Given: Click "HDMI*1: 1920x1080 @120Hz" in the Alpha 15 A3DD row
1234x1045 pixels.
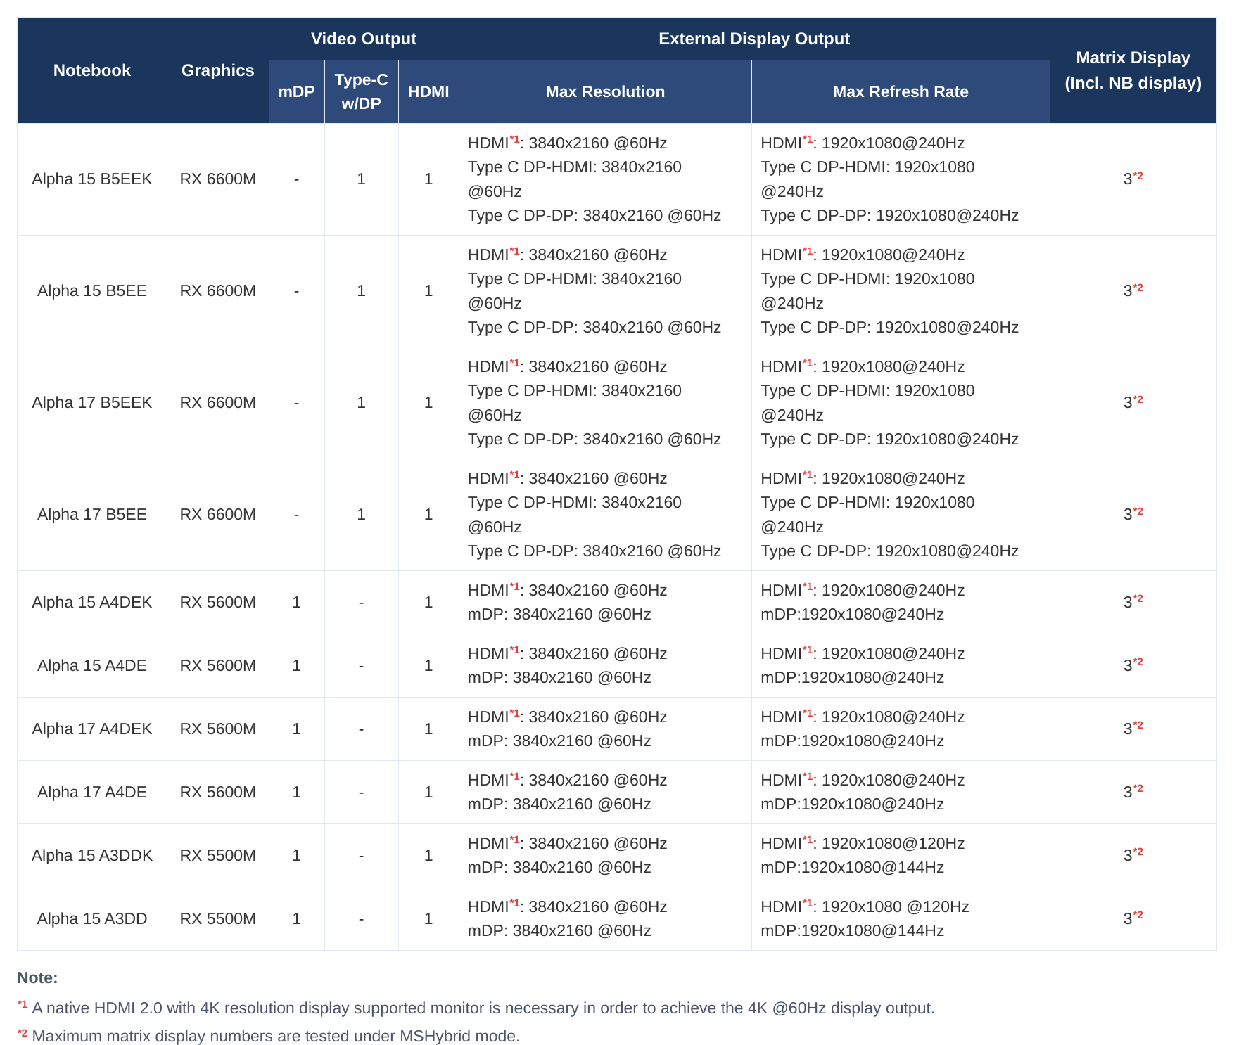Looking at the screenshot, I should coord(865,906).
